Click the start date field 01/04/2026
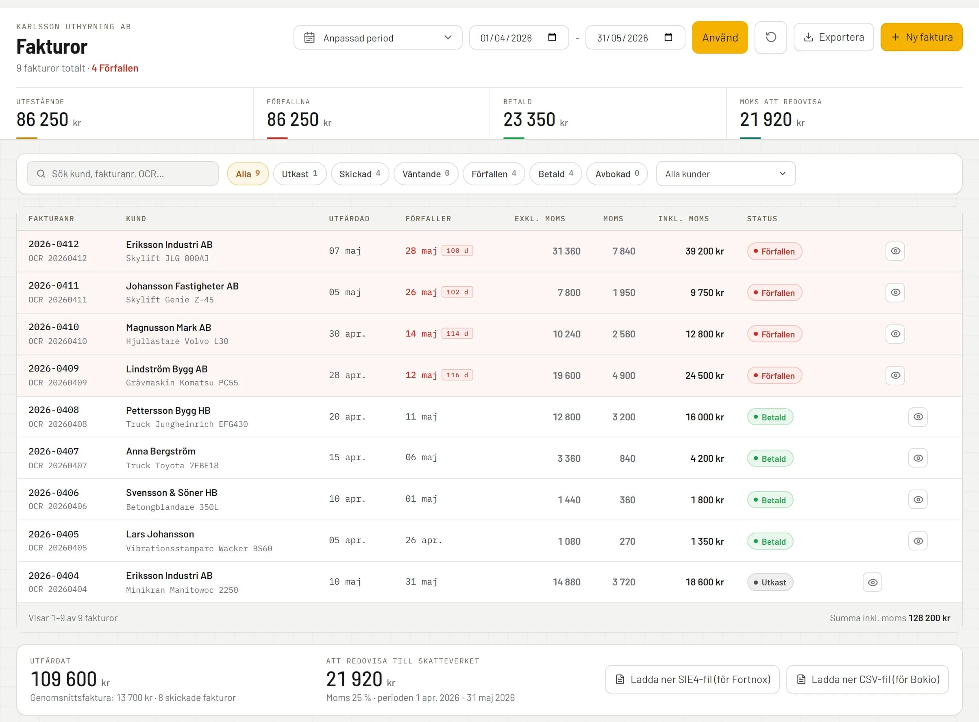979x722 pixels. pos(519,37)
